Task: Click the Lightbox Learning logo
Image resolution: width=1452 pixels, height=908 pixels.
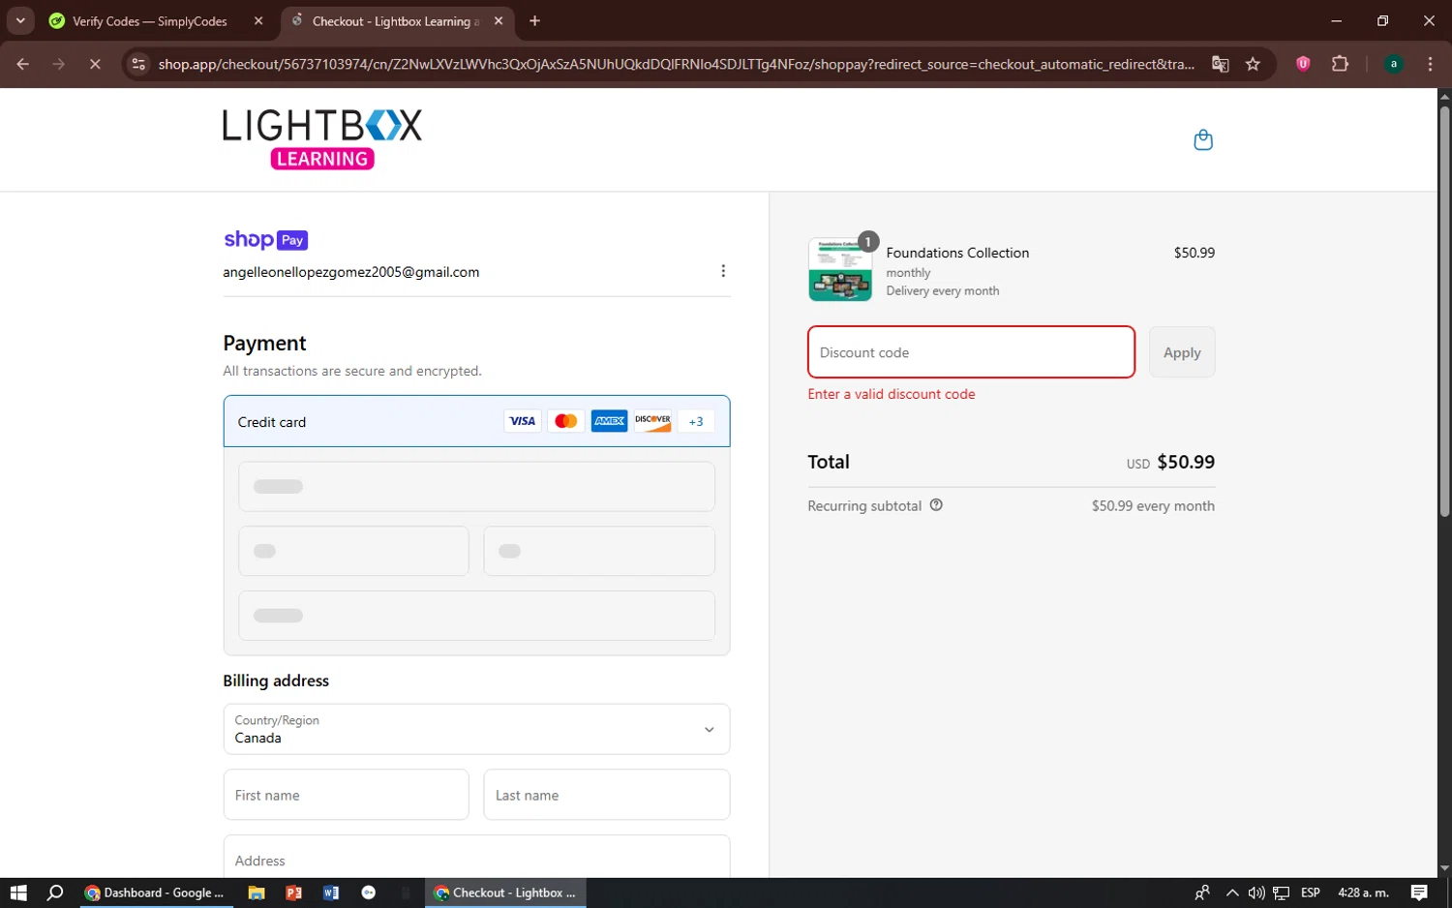Action: (322, 138)
